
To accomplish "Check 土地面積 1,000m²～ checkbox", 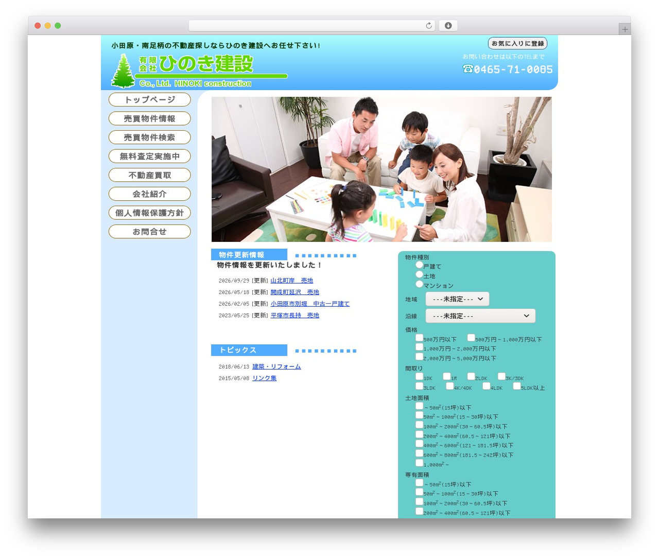I will point(420,463).
